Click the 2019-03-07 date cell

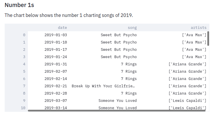49,101
